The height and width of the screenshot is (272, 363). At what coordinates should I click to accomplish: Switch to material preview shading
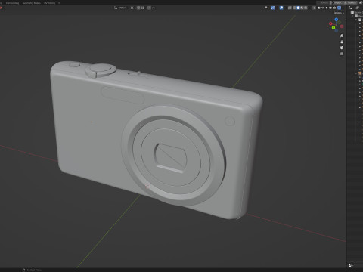(302, 8)
